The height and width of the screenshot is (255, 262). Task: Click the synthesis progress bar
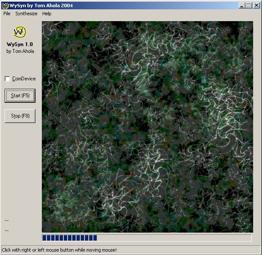pyautogui.click(x=147, y=238)
